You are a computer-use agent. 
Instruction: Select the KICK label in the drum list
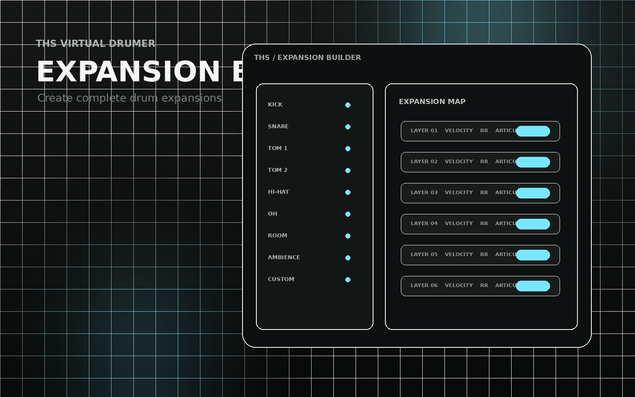click(x=275, y=105)
